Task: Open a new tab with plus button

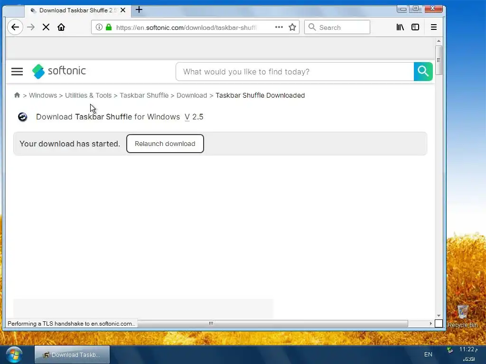Action: [x=139, y=10]
